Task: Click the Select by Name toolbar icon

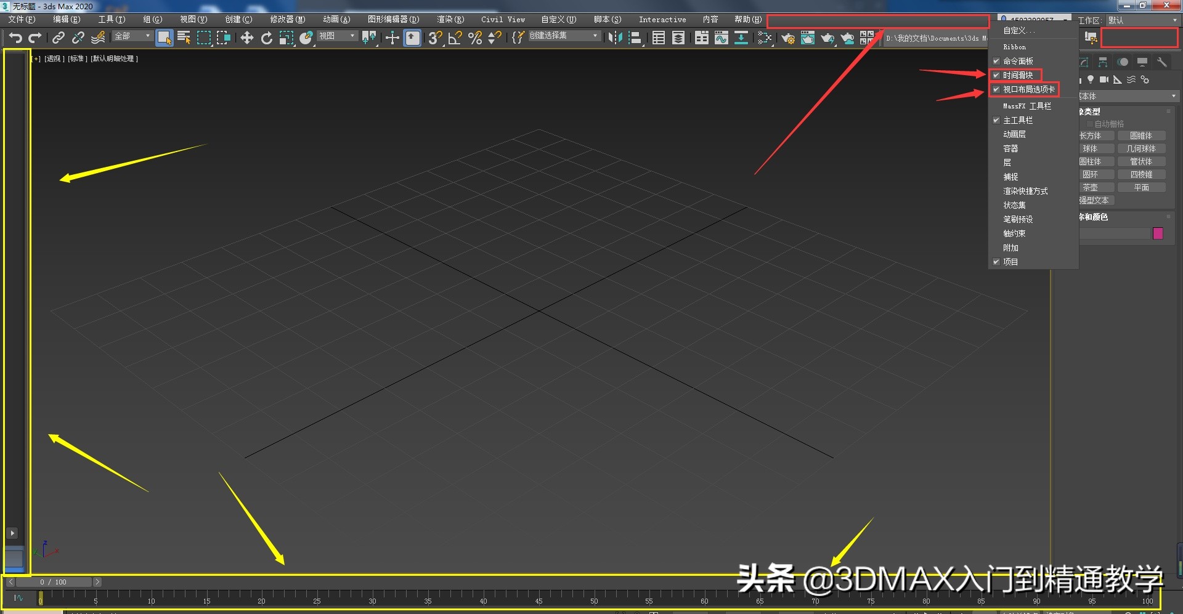Action: tap(184, 37)
